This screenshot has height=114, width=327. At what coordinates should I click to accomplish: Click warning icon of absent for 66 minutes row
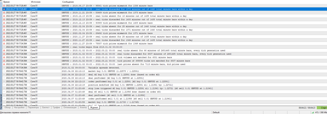point(4,50)
